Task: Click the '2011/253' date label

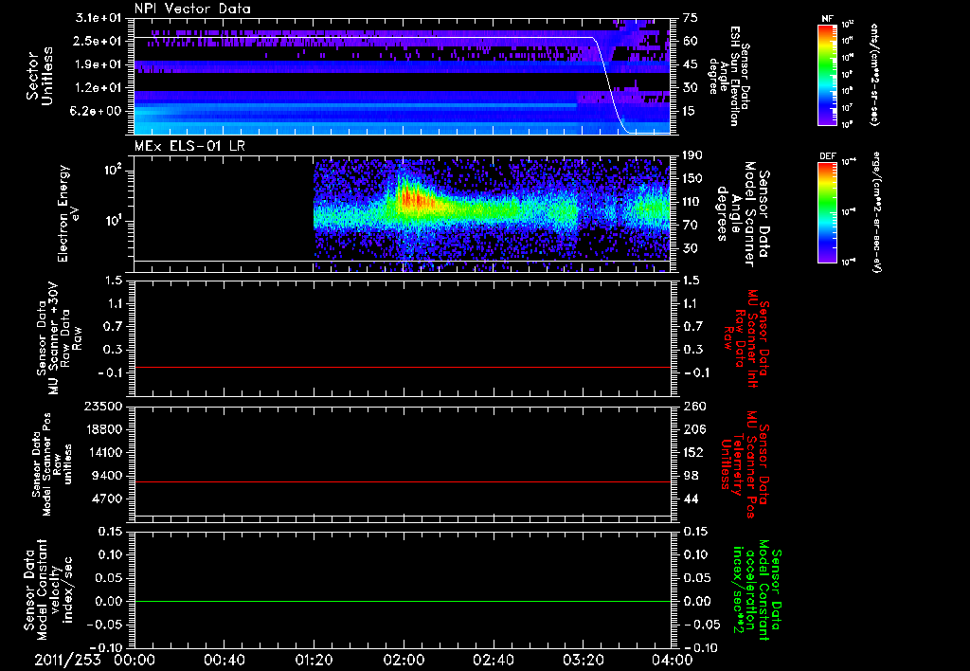Action: (x=67, y=660)
